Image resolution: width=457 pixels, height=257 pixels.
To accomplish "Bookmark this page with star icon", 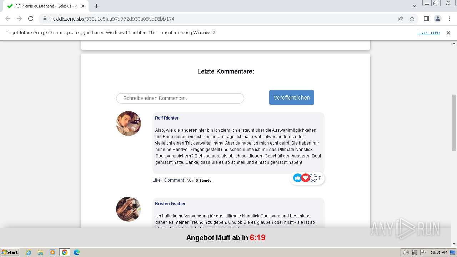I will (x=412, y=19).
